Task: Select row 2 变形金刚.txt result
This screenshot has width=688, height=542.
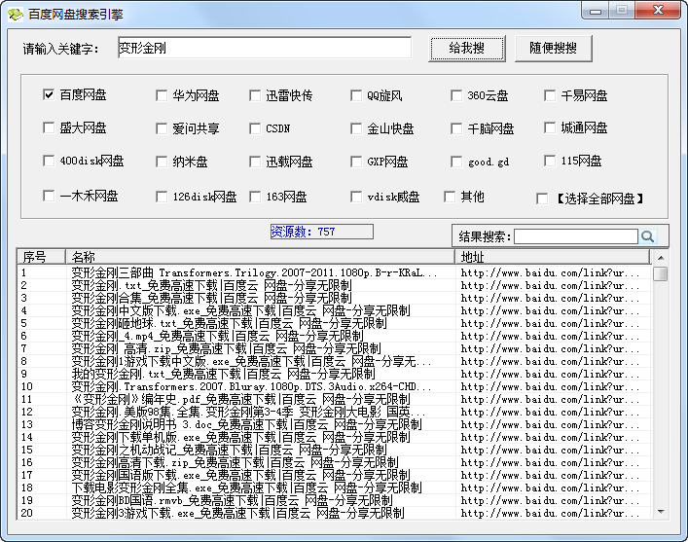Action: (x=334, y=285)
